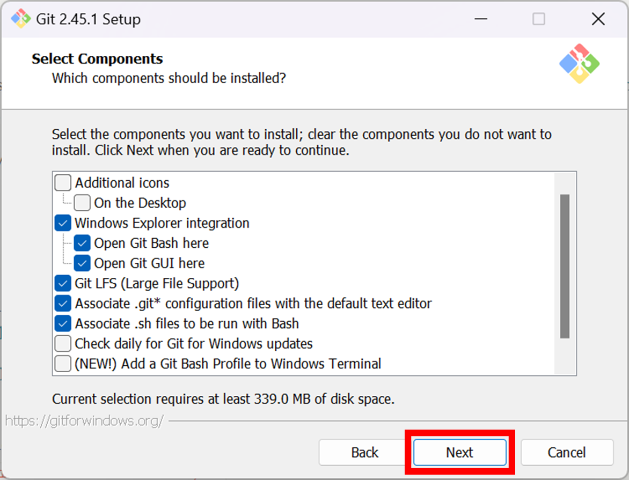Open the gitforwindows.org link
Screen dimensions: 629x480
[x=84, y=420]
